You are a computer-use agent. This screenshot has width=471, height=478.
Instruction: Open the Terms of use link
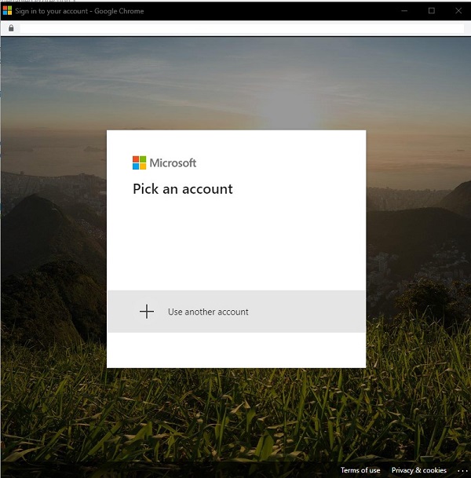360,470
